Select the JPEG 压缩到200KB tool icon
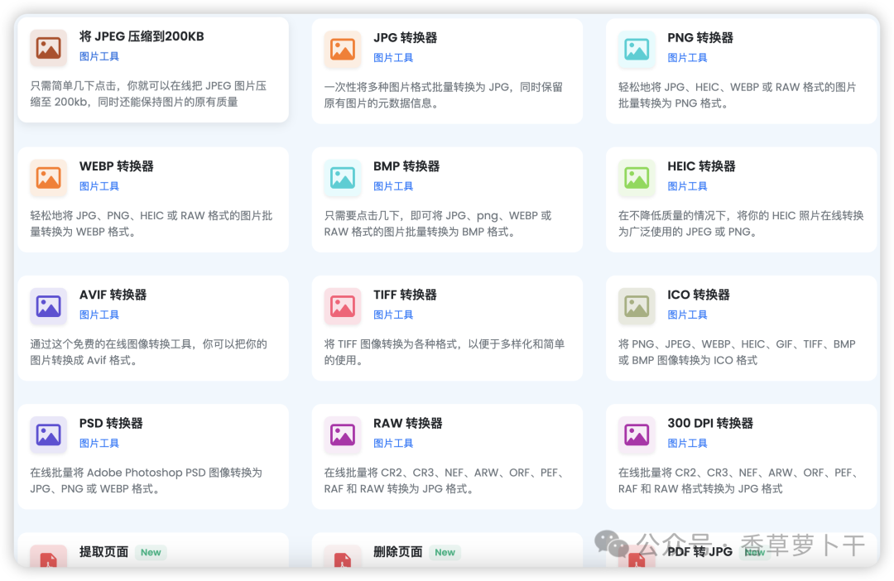 [x=48, y=48]
